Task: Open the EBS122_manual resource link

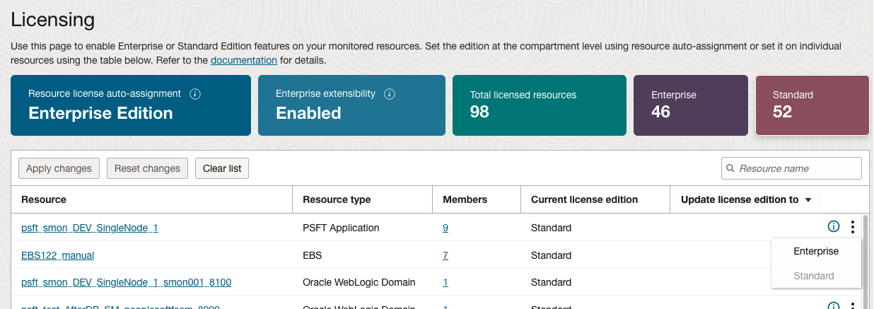Action: tap(57, 255)
